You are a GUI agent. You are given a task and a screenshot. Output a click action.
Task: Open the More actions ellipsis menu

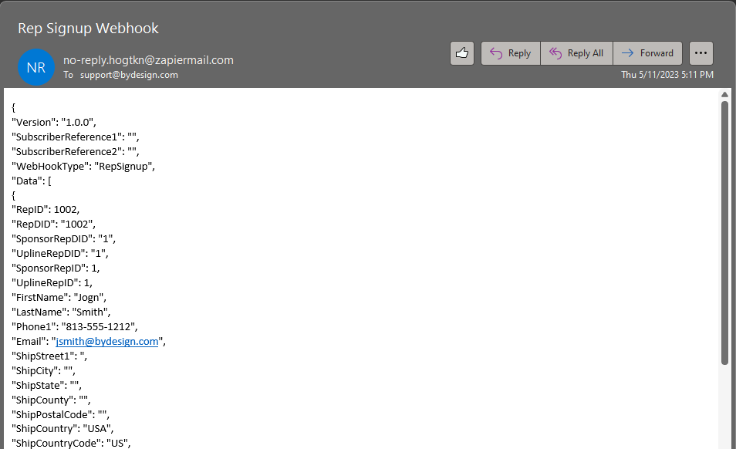[701, 53]
